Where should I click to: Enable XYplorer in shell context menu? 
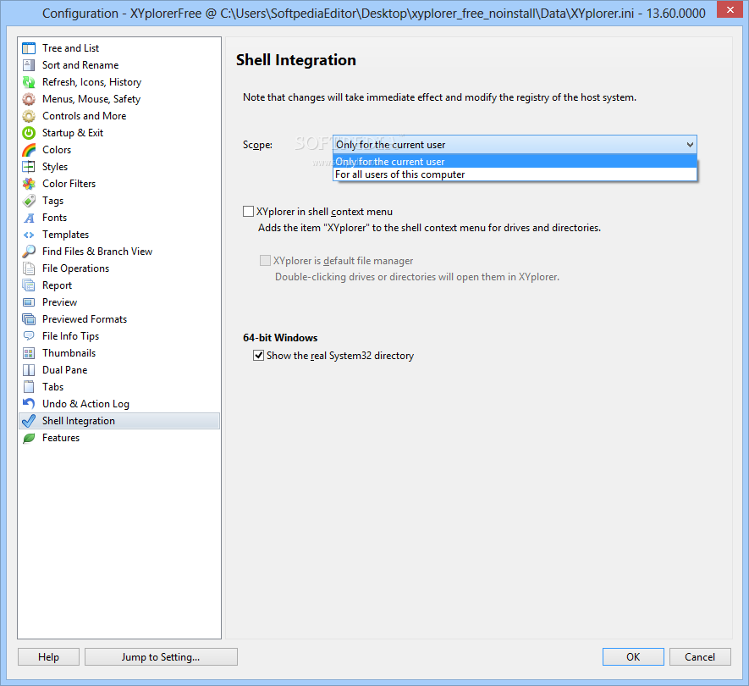tap(248, 211)
